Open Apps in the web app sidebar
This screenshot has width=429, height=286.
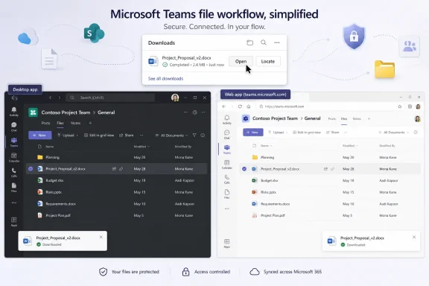point(227,244)
